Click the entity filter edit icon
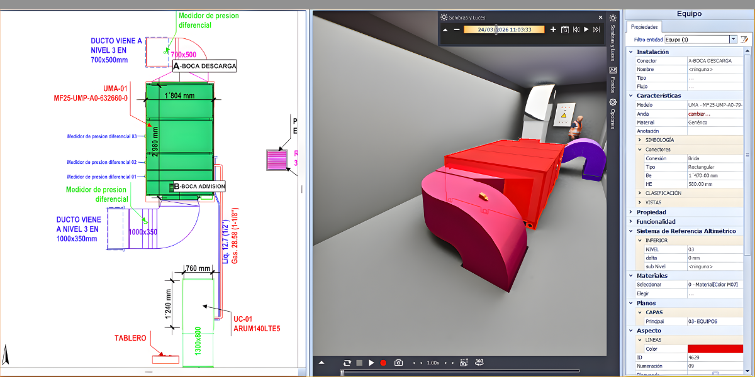Image resolution: width=755 pixels, height=377 pixels. [744, 40]
